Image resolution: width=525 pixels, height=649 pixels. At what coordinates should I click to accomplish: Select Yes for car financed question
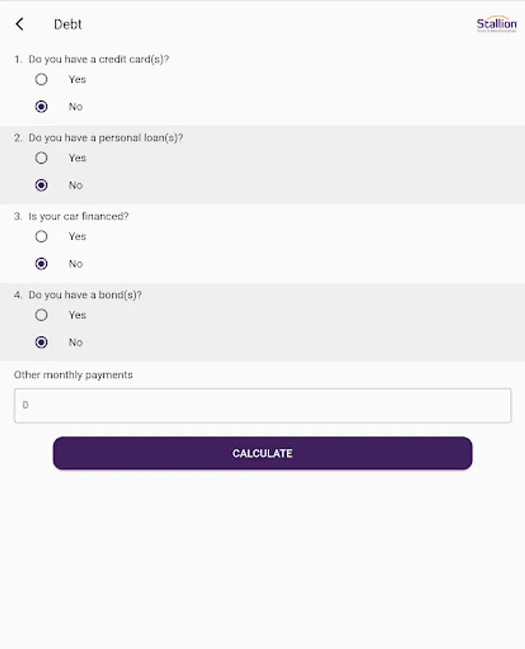[x=42, y=237]
